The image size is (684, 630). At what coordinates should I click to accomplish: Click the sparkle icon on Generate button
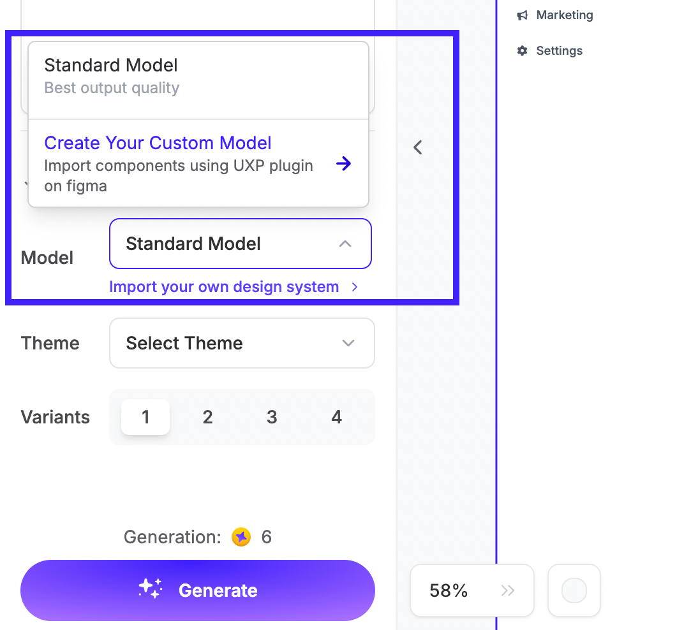coord(151,589)
